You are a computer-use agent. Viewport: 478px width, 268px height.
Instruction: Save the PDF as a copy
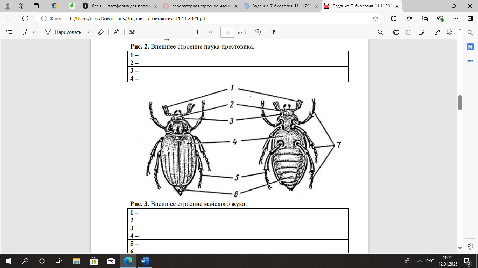pyautogui.click(x=421, y=32)
